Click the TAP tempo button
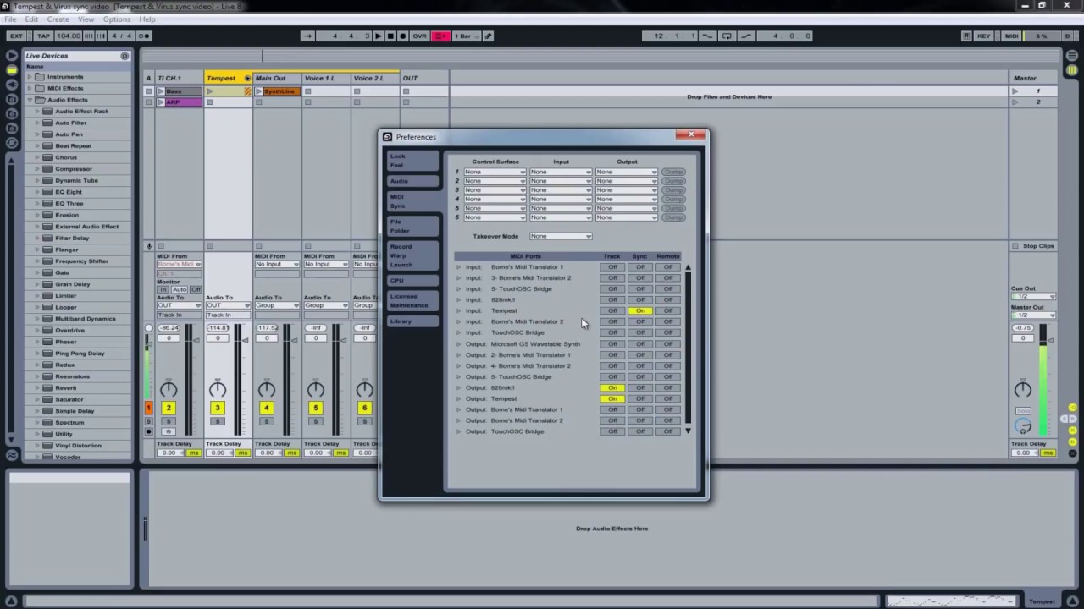The width and height of the screenshot is (1084, 609). [43, 36]
